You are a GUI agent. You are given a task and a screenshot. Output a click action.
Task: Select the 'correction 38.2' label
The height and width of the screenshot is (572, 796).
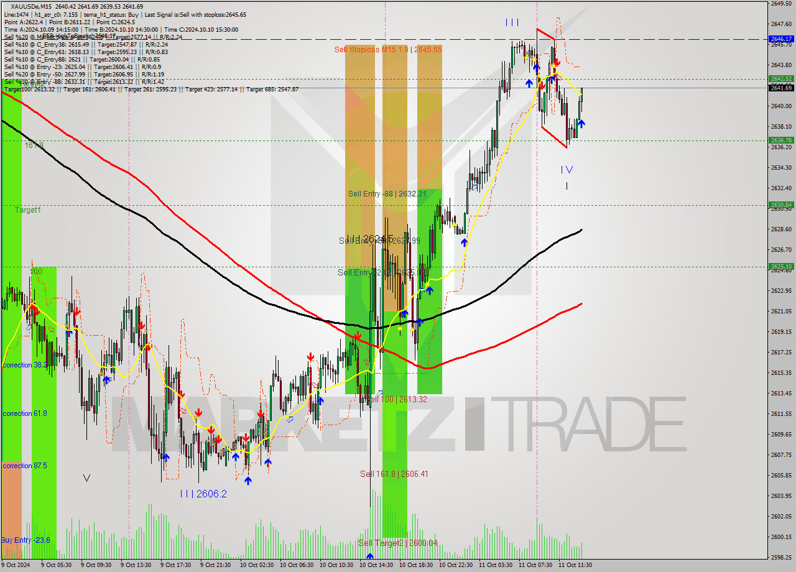pyautogui.click(x=25, y=365)
